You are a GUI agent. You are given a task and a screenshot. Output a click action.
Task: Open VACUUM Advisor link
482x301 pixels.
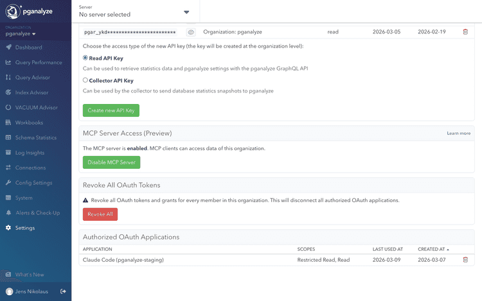pos(36,107)
